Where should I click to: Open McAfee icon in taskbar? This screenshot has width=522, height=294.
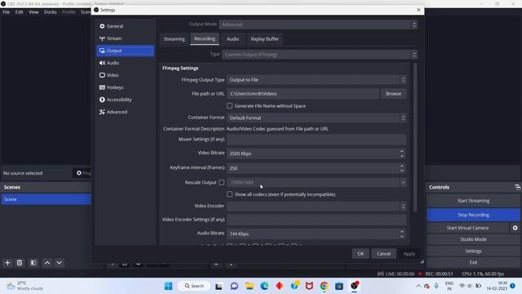coord(309,286)
